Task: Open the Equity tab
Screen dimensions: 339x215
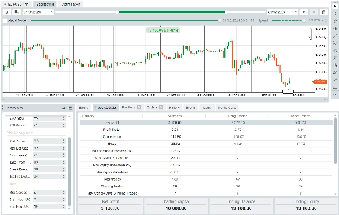Action: [x=84, y=107]
